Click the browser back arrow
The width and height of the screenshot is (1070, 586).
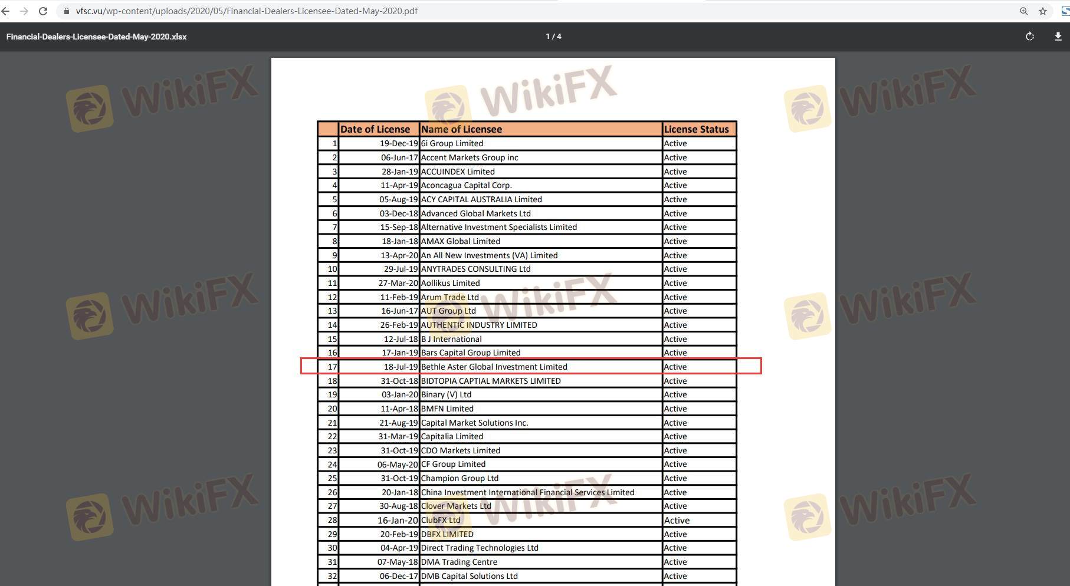pyautogui.click(x=5, y=11)
